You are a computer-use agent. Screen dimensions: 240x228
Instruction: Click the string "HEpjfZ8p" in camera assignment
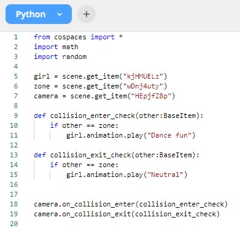151,96
